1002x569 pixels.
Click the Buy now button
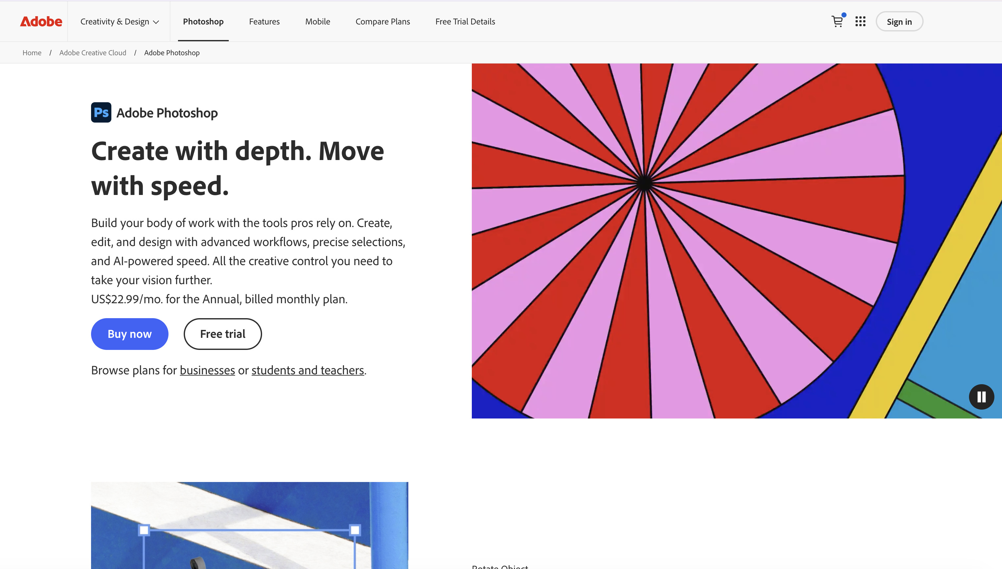[x=130, y=334]
